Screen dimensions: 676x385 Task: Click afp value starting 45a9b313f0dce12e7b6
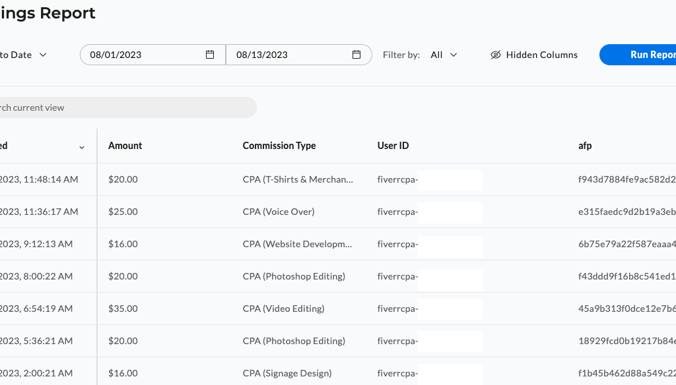pyautogui.click(x=627, y=309)
